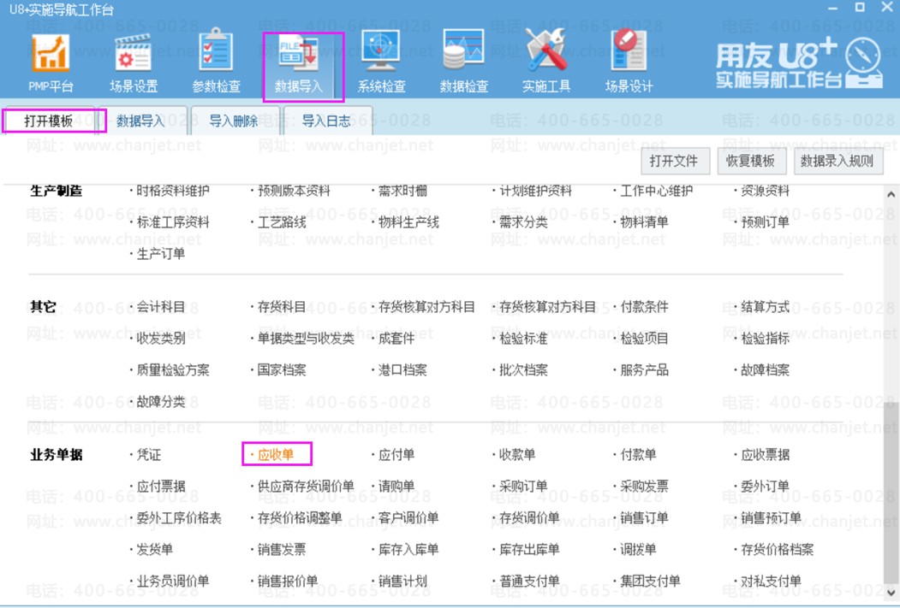This screenshot has width=900, height=608.
Task: Open the 委外工序价格表 template
Action: click(x=179, y=518)
